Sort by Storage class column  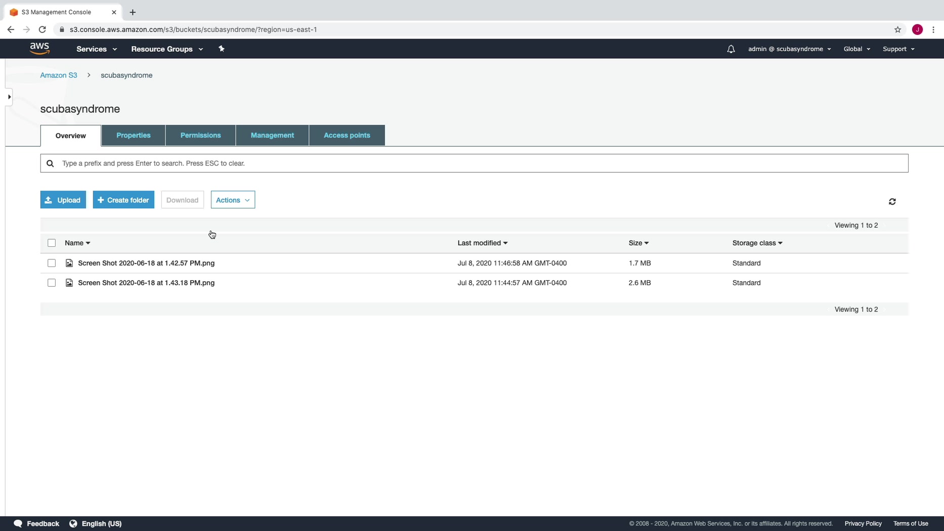pos(757,243)
